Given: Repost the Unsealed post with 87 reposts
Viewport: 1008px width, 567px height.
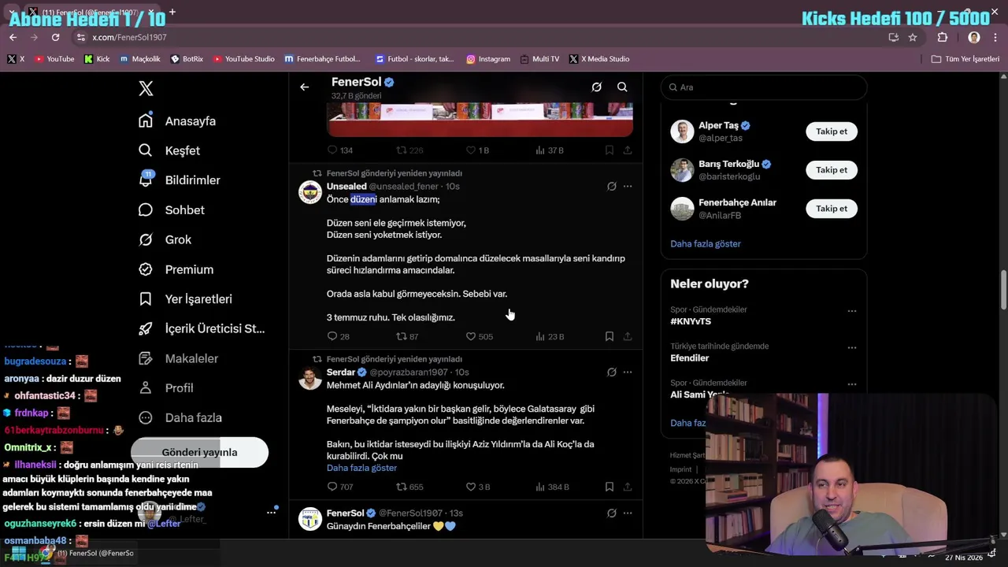Looking at the screenshot, I should (x=407, y=336).
